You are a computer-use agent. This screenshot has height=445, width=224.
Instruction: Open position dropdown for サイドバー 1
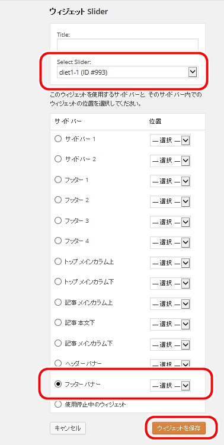tap(170, 140)
